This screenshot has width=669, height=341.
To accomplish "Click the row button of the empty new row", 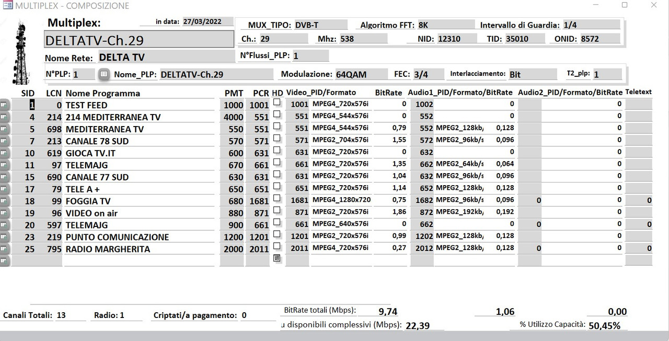I will pyautogui.click(x=5, y=260).
